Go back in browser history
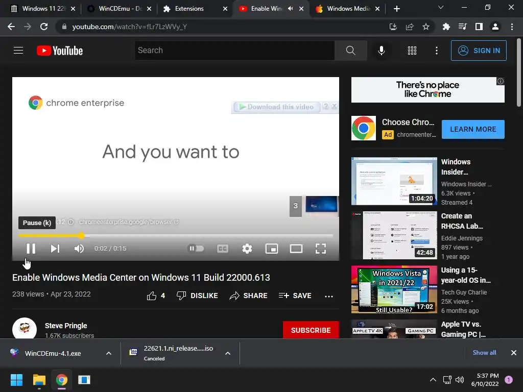Viewport: 523px width, 392px height. [11, 27]
